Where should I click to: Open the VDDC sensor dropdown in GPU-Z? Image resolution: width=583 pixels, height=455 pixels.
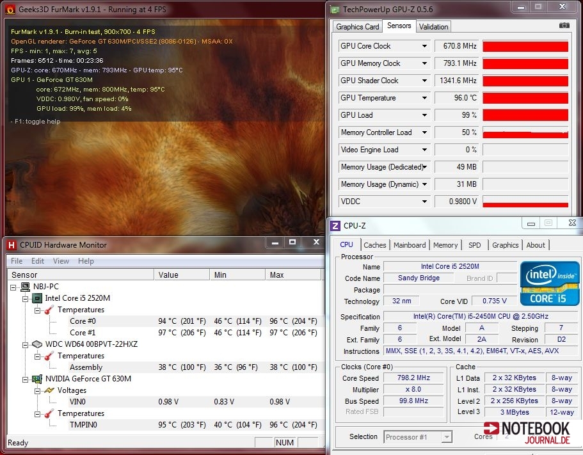(x=424, y=202)
